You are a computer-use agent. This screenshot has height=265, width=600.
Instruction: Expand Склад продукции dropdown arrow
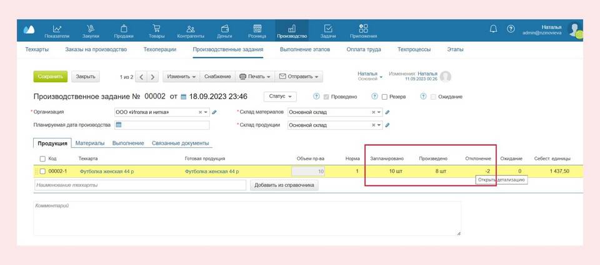(379, 125)
